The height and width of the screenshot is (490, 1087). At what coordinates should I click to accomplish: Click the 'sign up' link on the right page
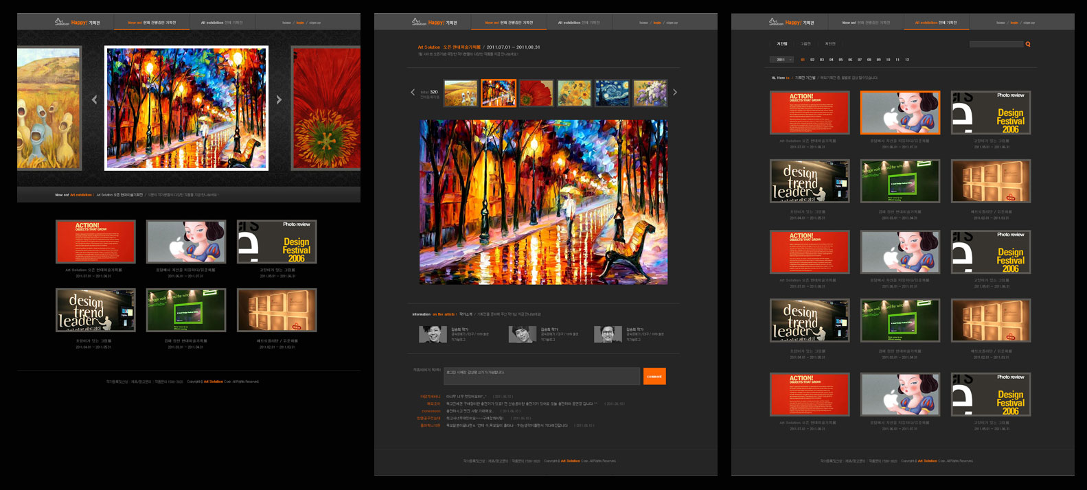coord(1029,23)
